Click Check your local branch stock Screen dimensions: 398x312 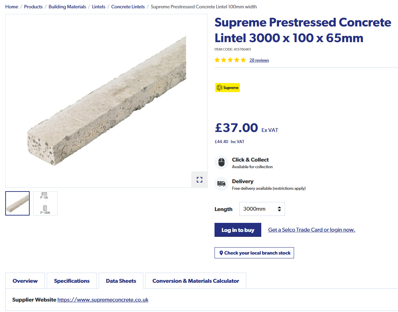click(x=254, y=253)
